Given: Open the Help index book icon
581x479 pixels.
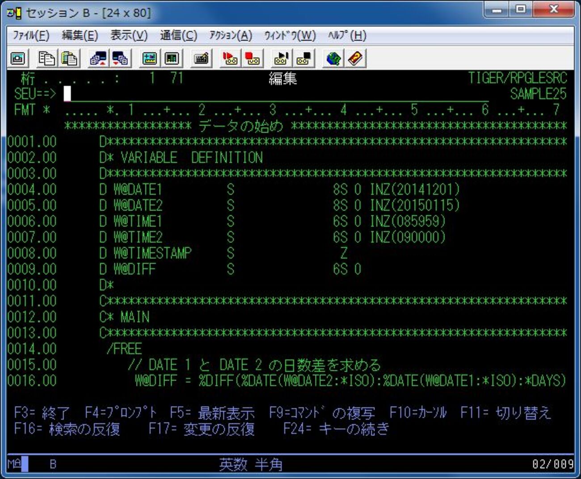Looking at the screenshot, I should [x=356, y=59].
